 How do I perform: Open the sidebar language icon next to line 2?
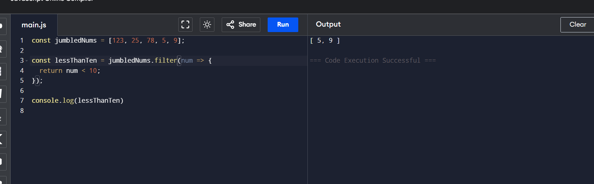(3, 49)
